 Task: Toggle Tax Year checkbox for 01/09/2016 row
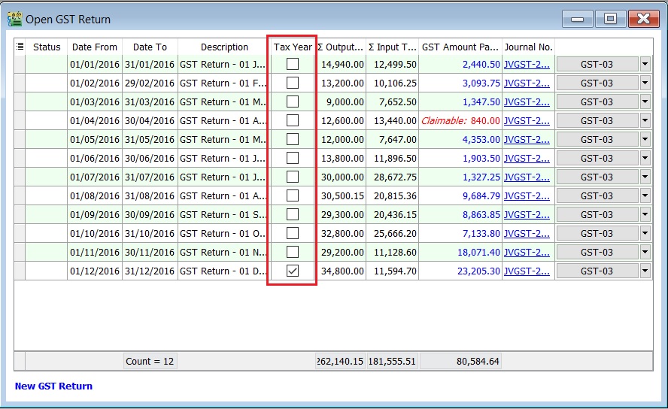(293, 215)
